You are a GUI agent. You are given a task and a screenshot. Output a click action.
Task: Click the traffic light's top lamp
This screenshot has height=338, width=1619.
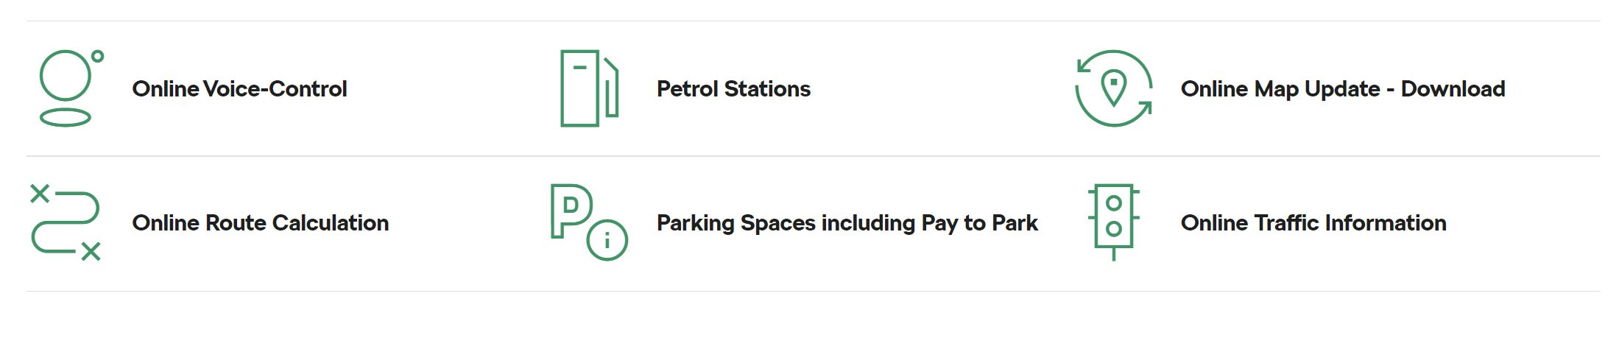(x=1114, y=203)
